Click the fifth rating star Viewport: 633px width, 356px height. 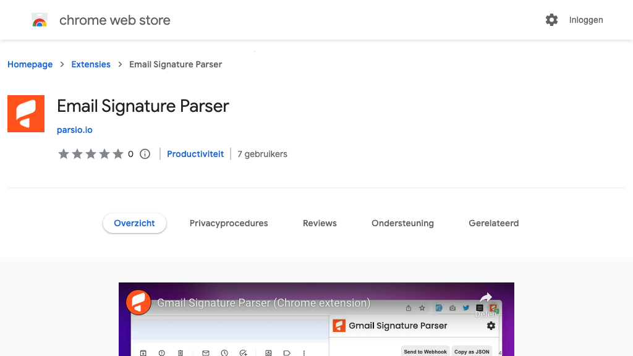(119, 153)
